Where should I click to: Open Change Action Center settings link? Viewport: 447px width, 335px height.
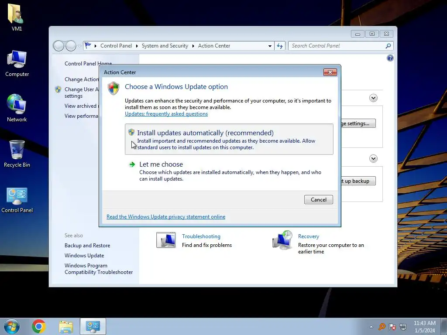tap(82, 79)
